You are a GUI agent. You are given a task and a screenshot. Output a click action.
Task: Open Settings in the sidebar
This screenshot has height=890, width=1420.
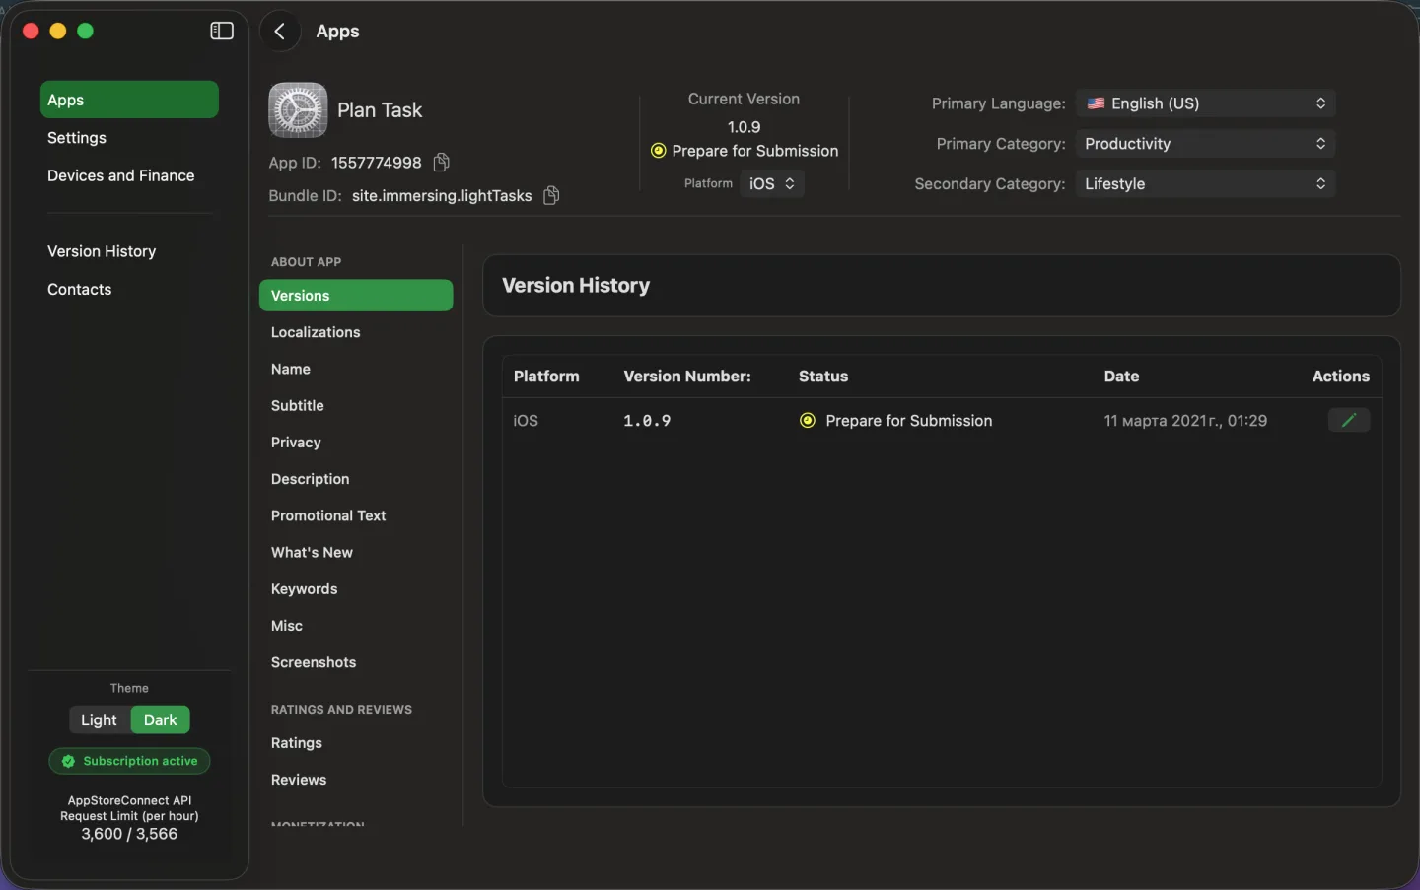click(77, 138)
